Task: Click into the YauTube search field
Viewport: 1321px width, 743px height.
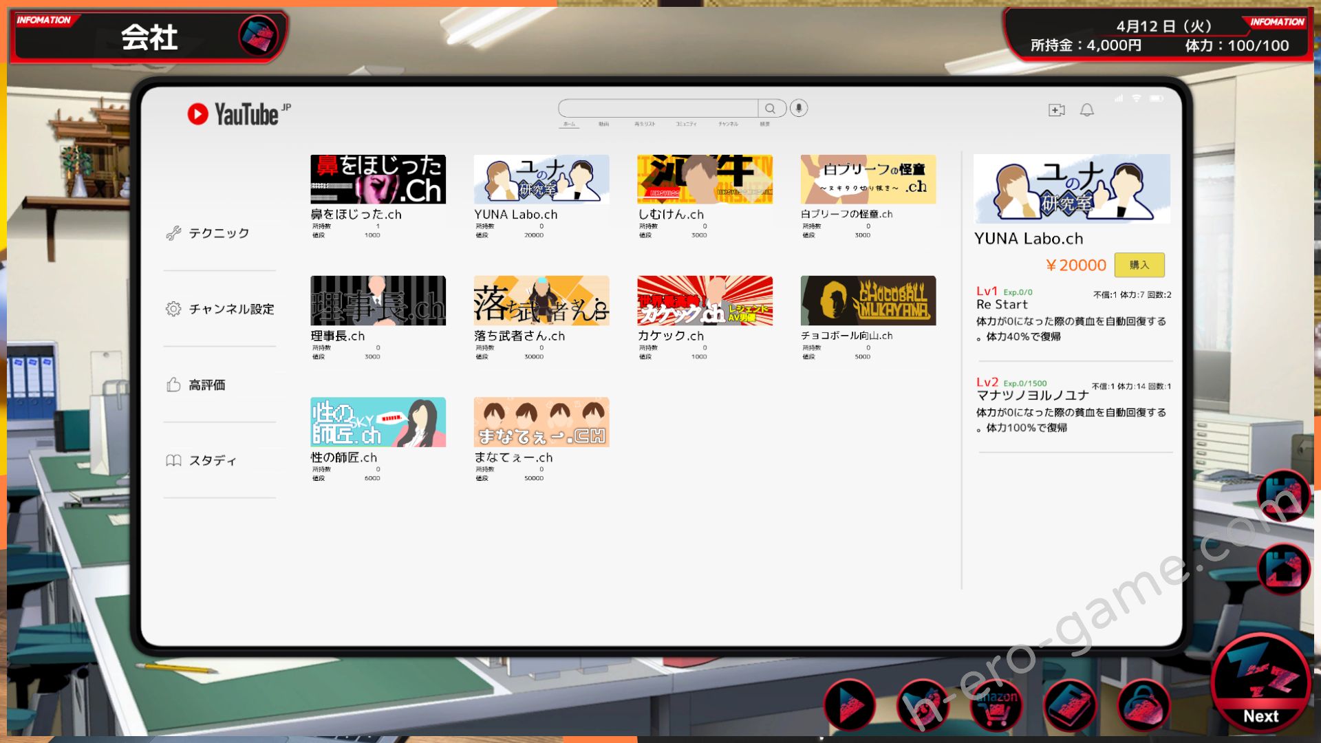Action: (x=657, y=109)
